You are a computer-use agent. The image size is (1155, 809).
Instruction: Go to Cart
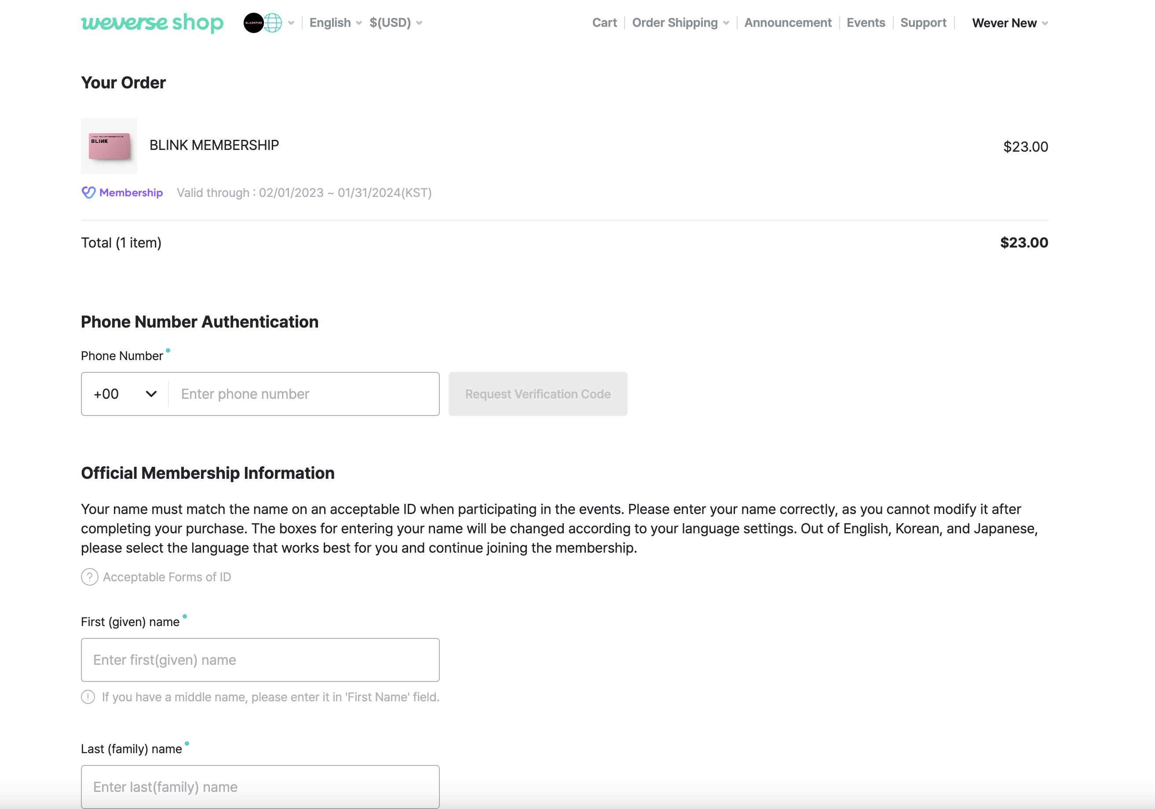coord(604,22)
